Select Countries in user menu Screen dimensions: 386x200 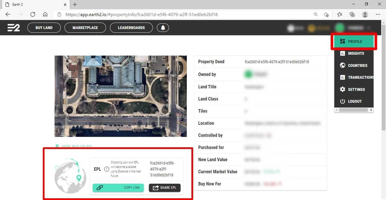click(354, 65)
